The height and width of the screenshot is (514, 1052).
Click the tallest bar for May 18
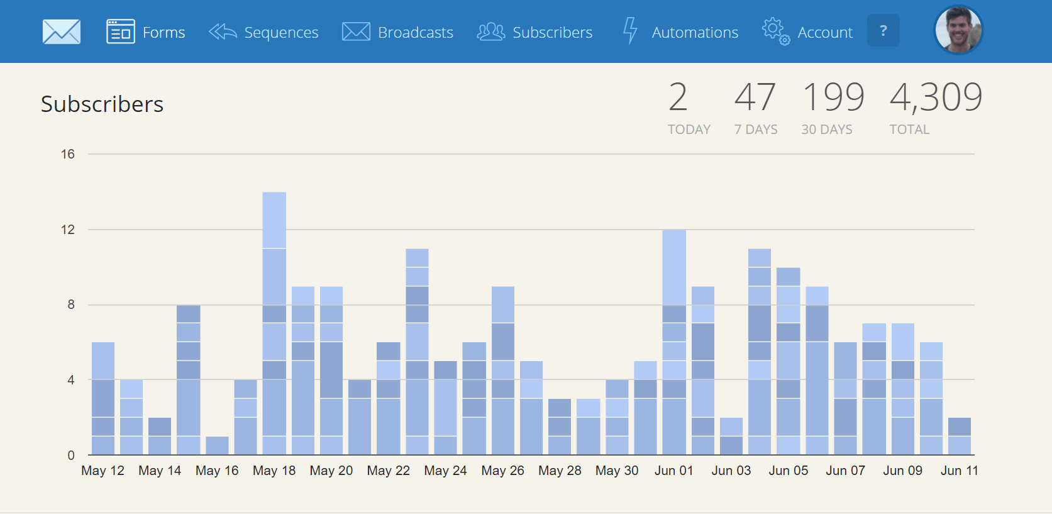[274, 323]
